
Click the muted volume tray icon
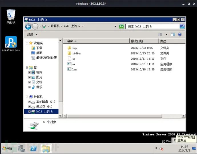tap(161, 149)
